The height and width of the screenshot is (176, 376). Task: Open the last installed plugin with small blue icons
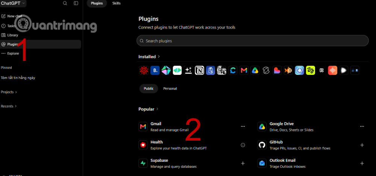[355, 70]
